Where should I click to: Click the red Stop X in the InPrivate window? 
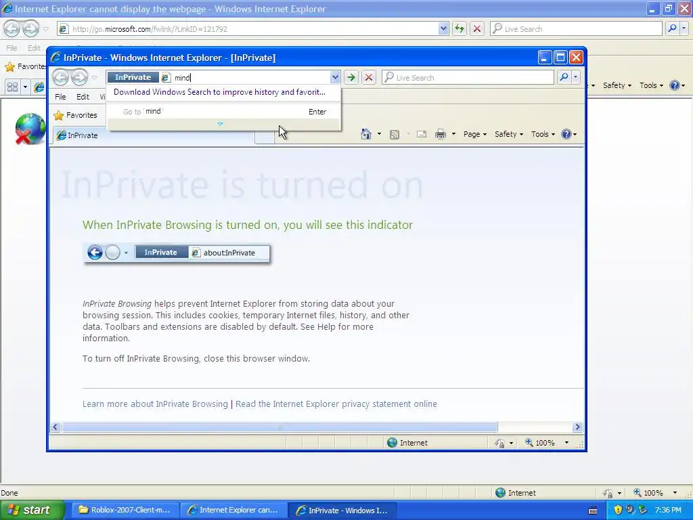(x=369, y=77)
